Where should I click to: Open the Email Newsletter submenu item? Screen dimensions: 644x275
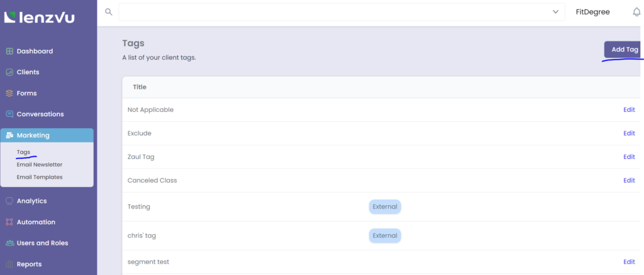coord(40,164)
